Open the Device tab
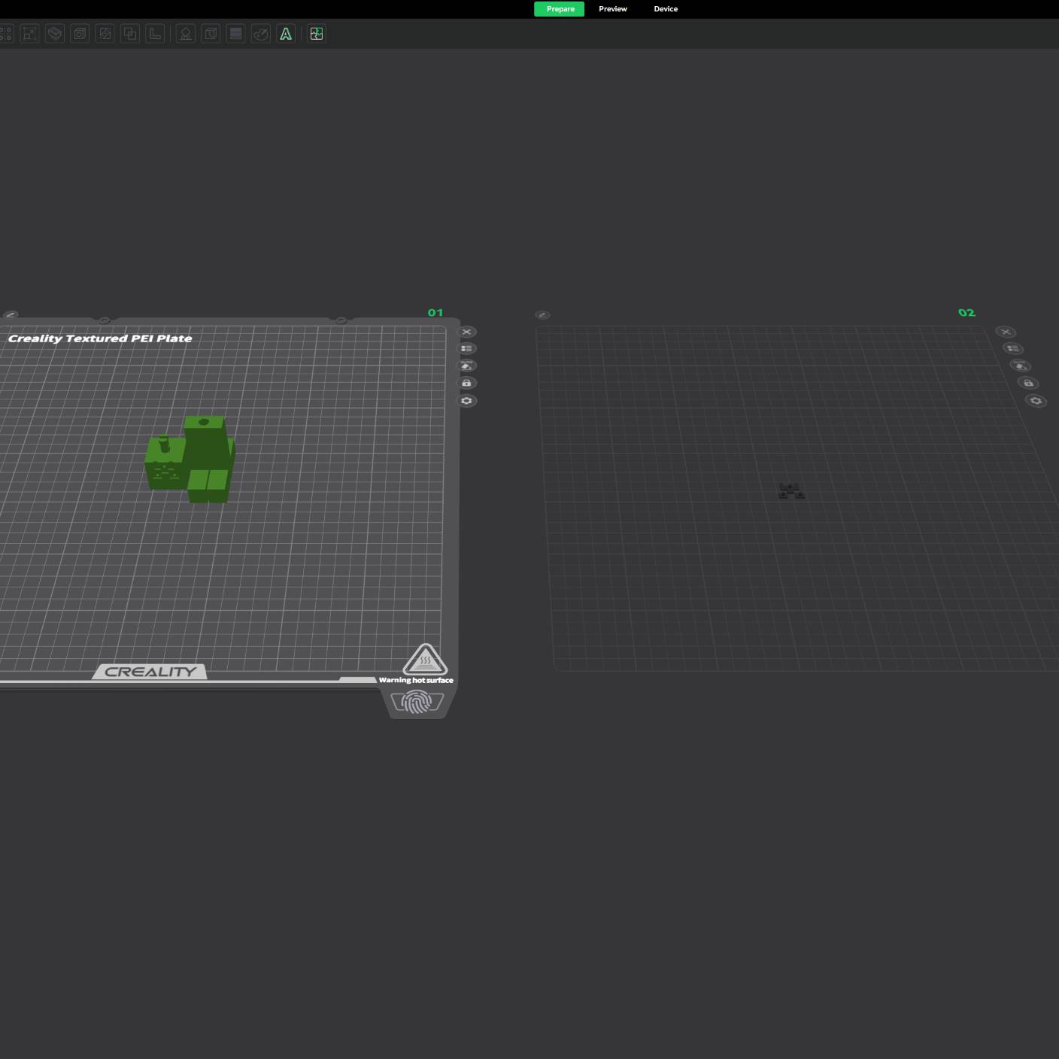 [666, 9]
